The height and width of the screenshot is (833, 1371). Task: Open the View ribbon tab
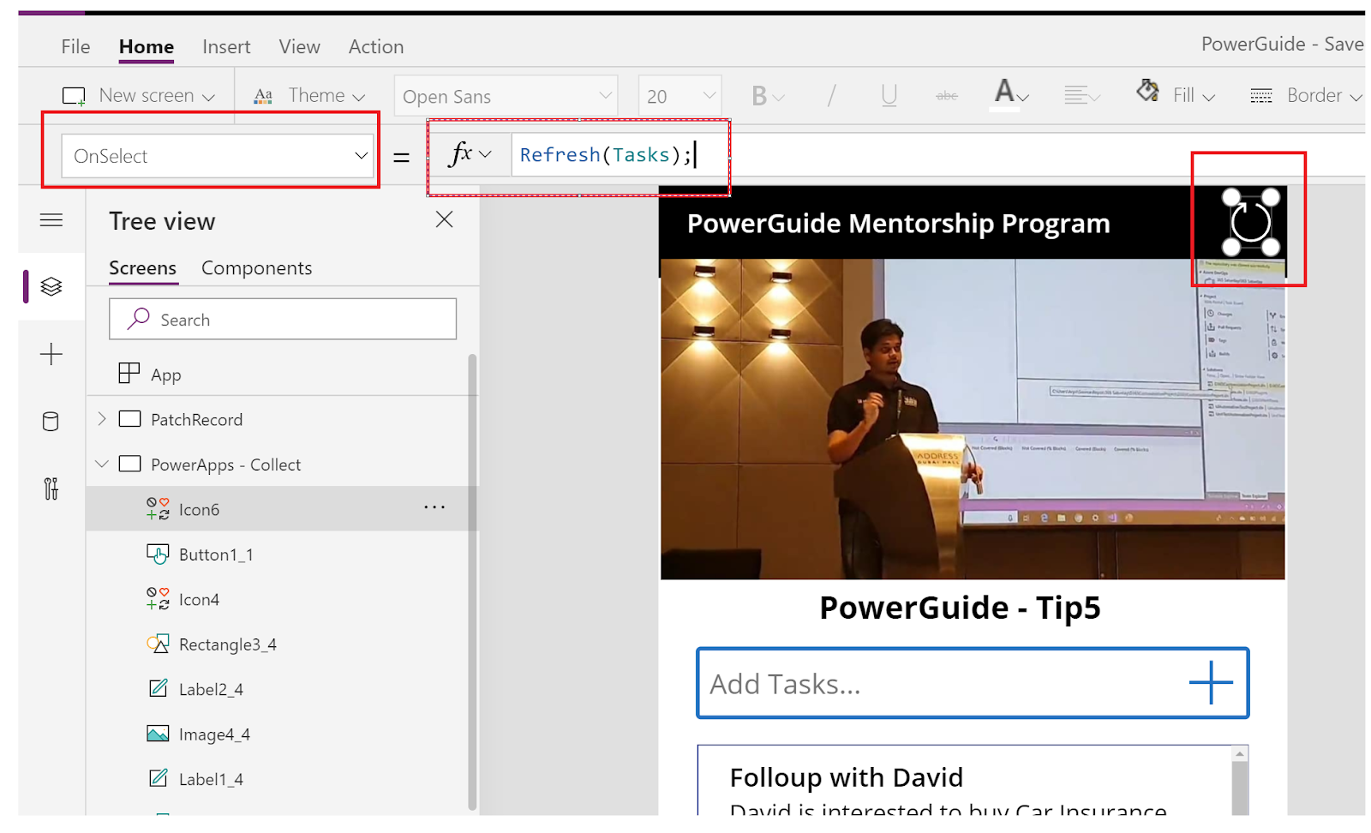click(299, 47)
